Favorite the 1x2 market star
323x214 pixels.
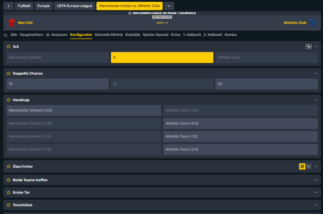tap(9, 47)
